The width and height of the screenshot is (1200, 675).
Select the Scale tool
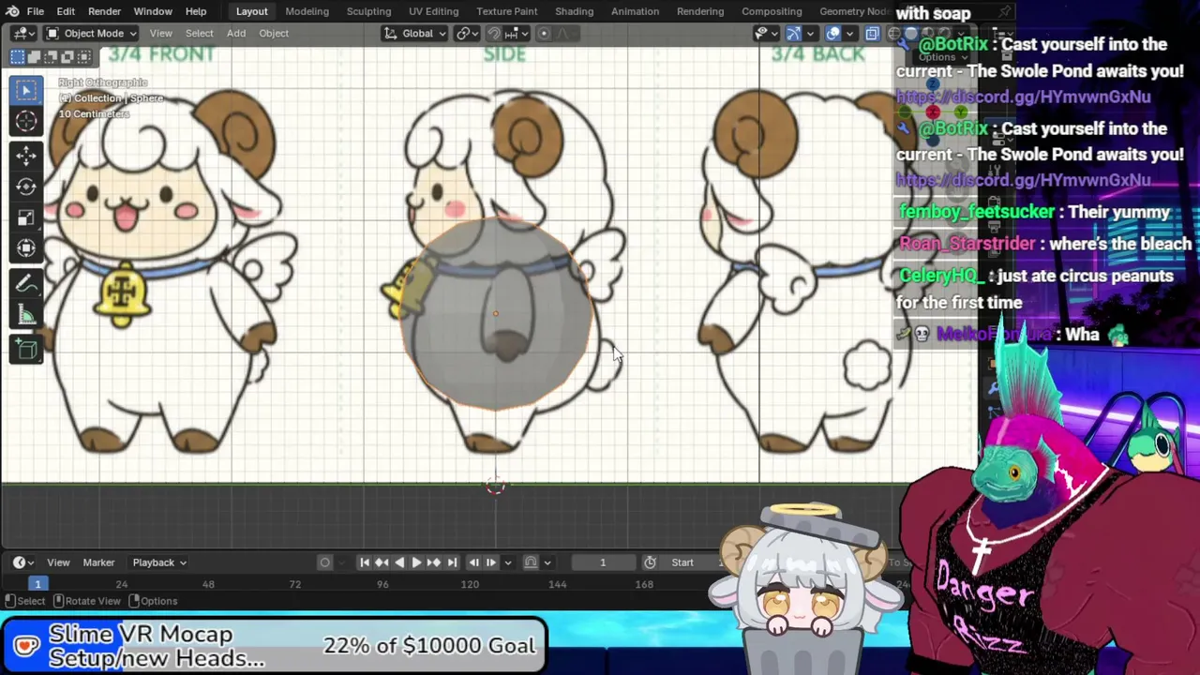(x=26, y=217)
